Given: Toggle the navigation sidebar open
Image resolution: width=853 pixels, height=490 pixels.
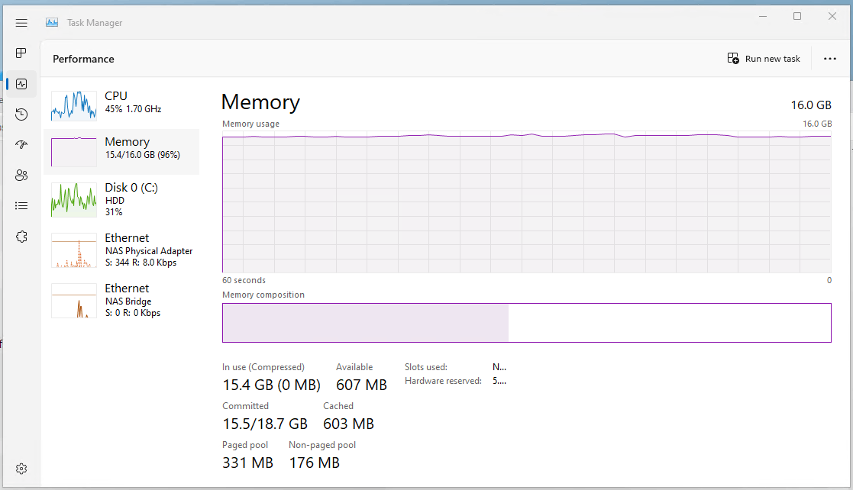Looking at the screenshot, I should click(x=21, y=22).
